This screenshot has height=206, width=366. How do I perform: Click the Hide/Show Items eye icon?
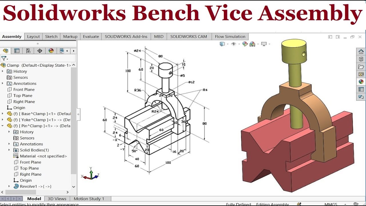click(x=234, y=44)
